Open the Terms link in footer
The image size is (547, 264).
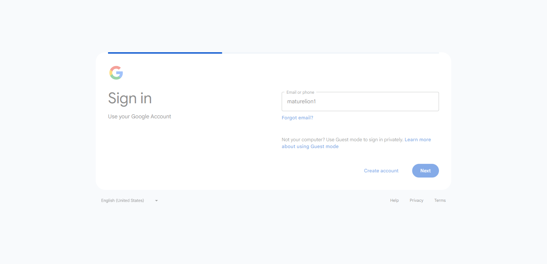click(x=440, y=200)
